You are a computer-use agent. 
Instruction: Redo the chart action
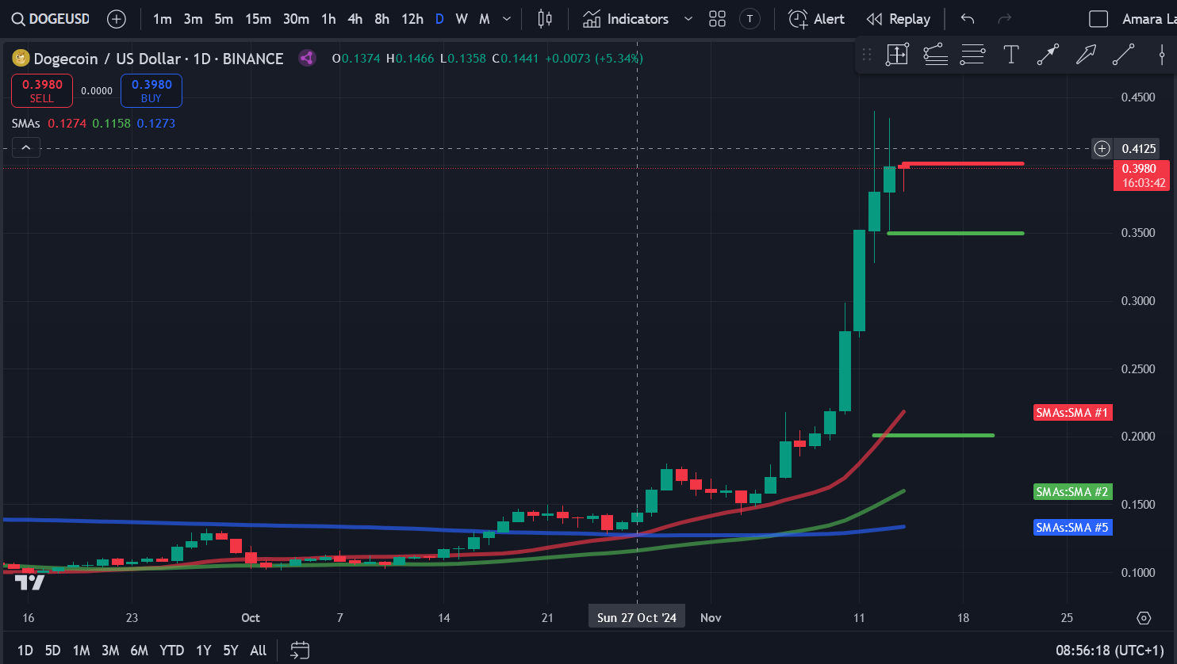[1005, 19]
